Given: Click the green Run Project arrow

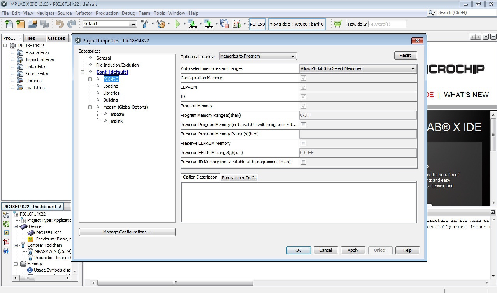Looking at the screenshot, I should click(177, 24).
